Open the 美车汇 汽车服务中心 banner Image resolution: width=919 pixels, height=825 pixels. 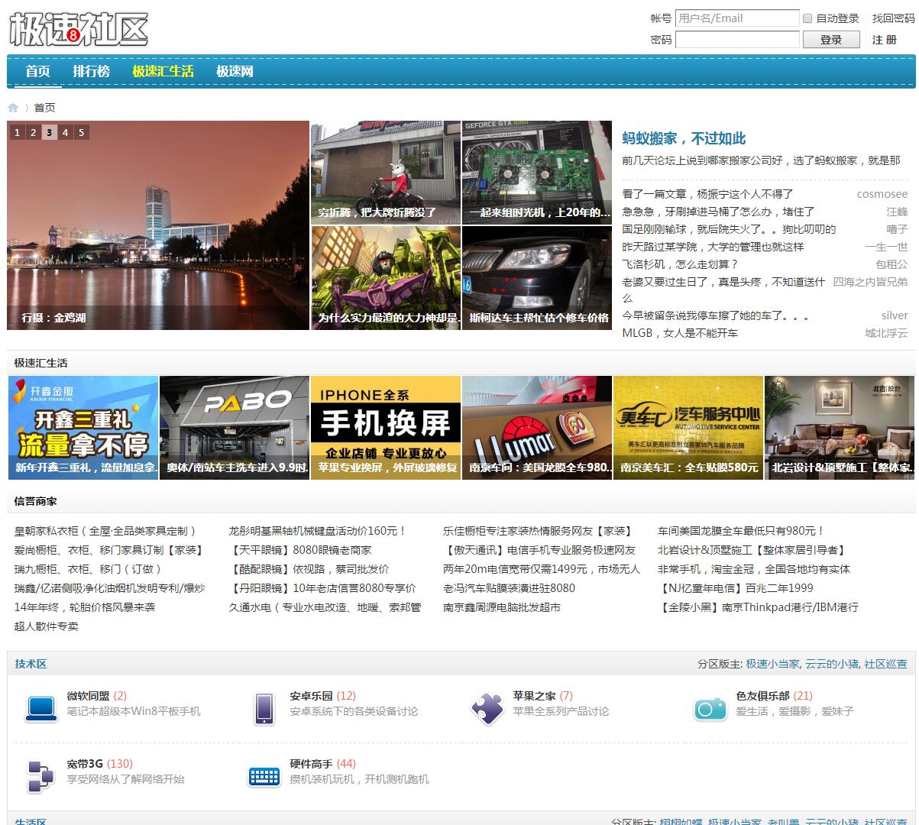coord(688,428)
